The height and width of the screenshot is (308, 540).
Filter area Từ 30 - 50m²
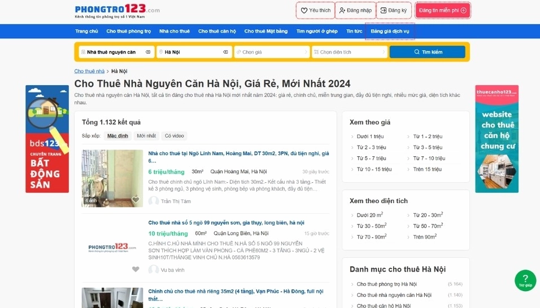click(x=371, y=226)
